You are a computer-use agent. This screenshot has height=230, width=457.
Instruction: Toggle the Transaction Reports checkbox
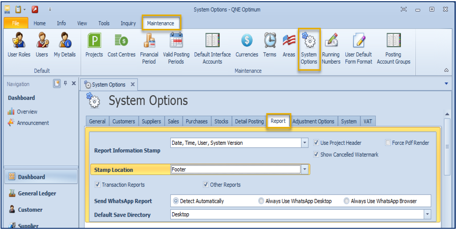pyautogui.click(x=98, y=185)
